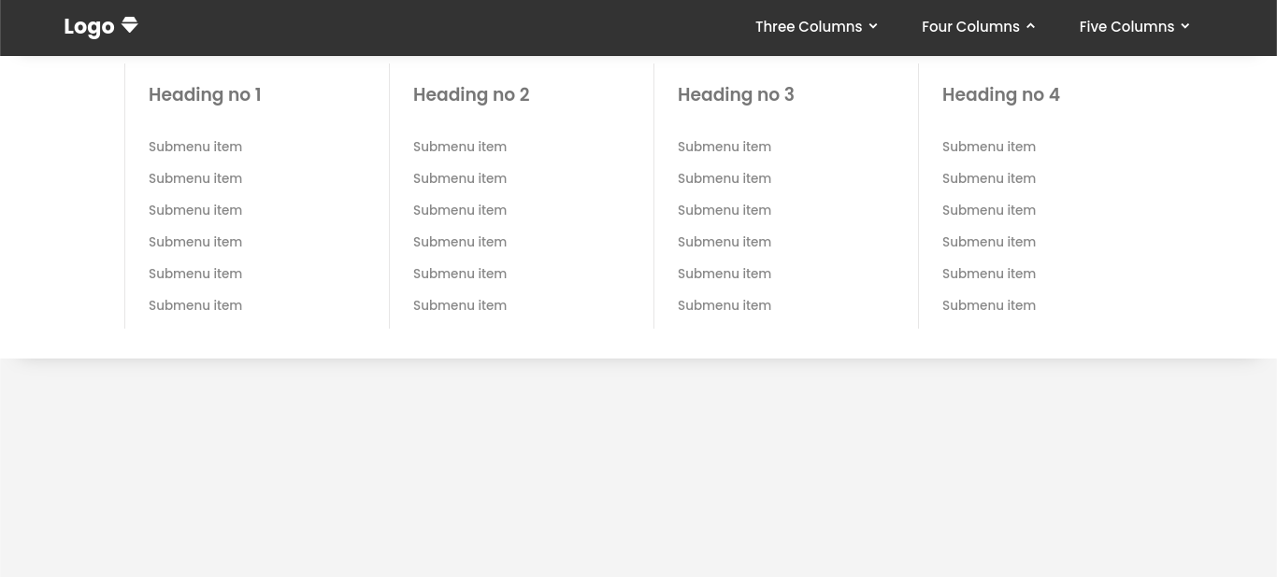Click the Logo text in header
Viewport: 1277px width, 577px height.
[x=89, y=27]
